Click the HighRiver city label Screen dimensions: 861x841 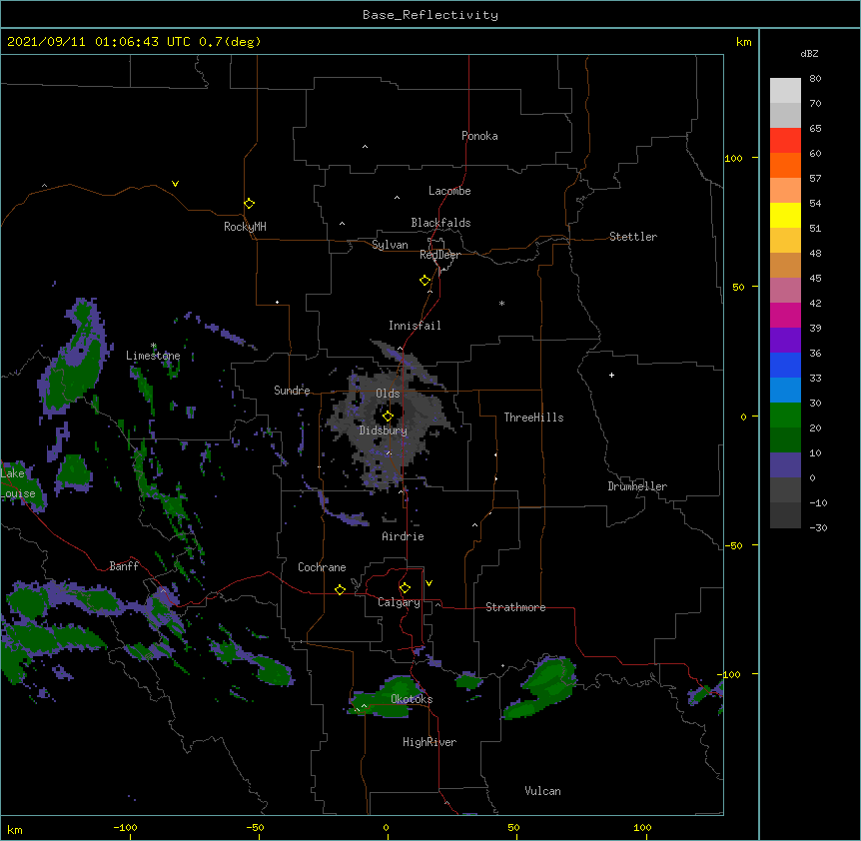tap(430, 742)
